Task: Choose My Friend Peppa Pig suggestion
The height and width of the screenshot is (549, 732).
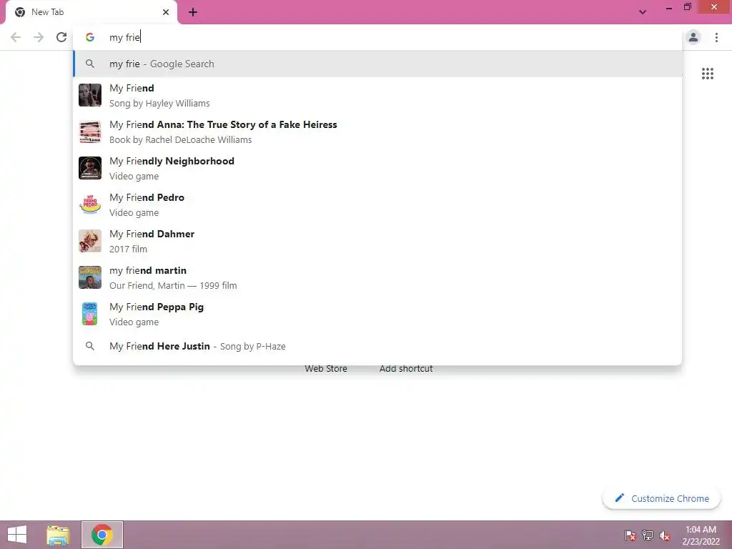Action: coord(377,314)
